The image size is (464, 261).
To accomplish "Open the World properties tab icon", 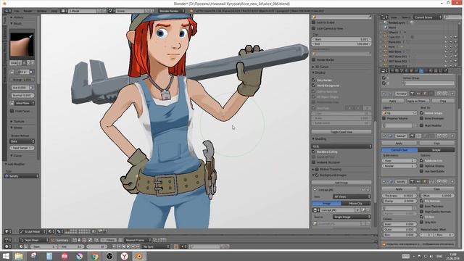I will (x=407, y=71).
